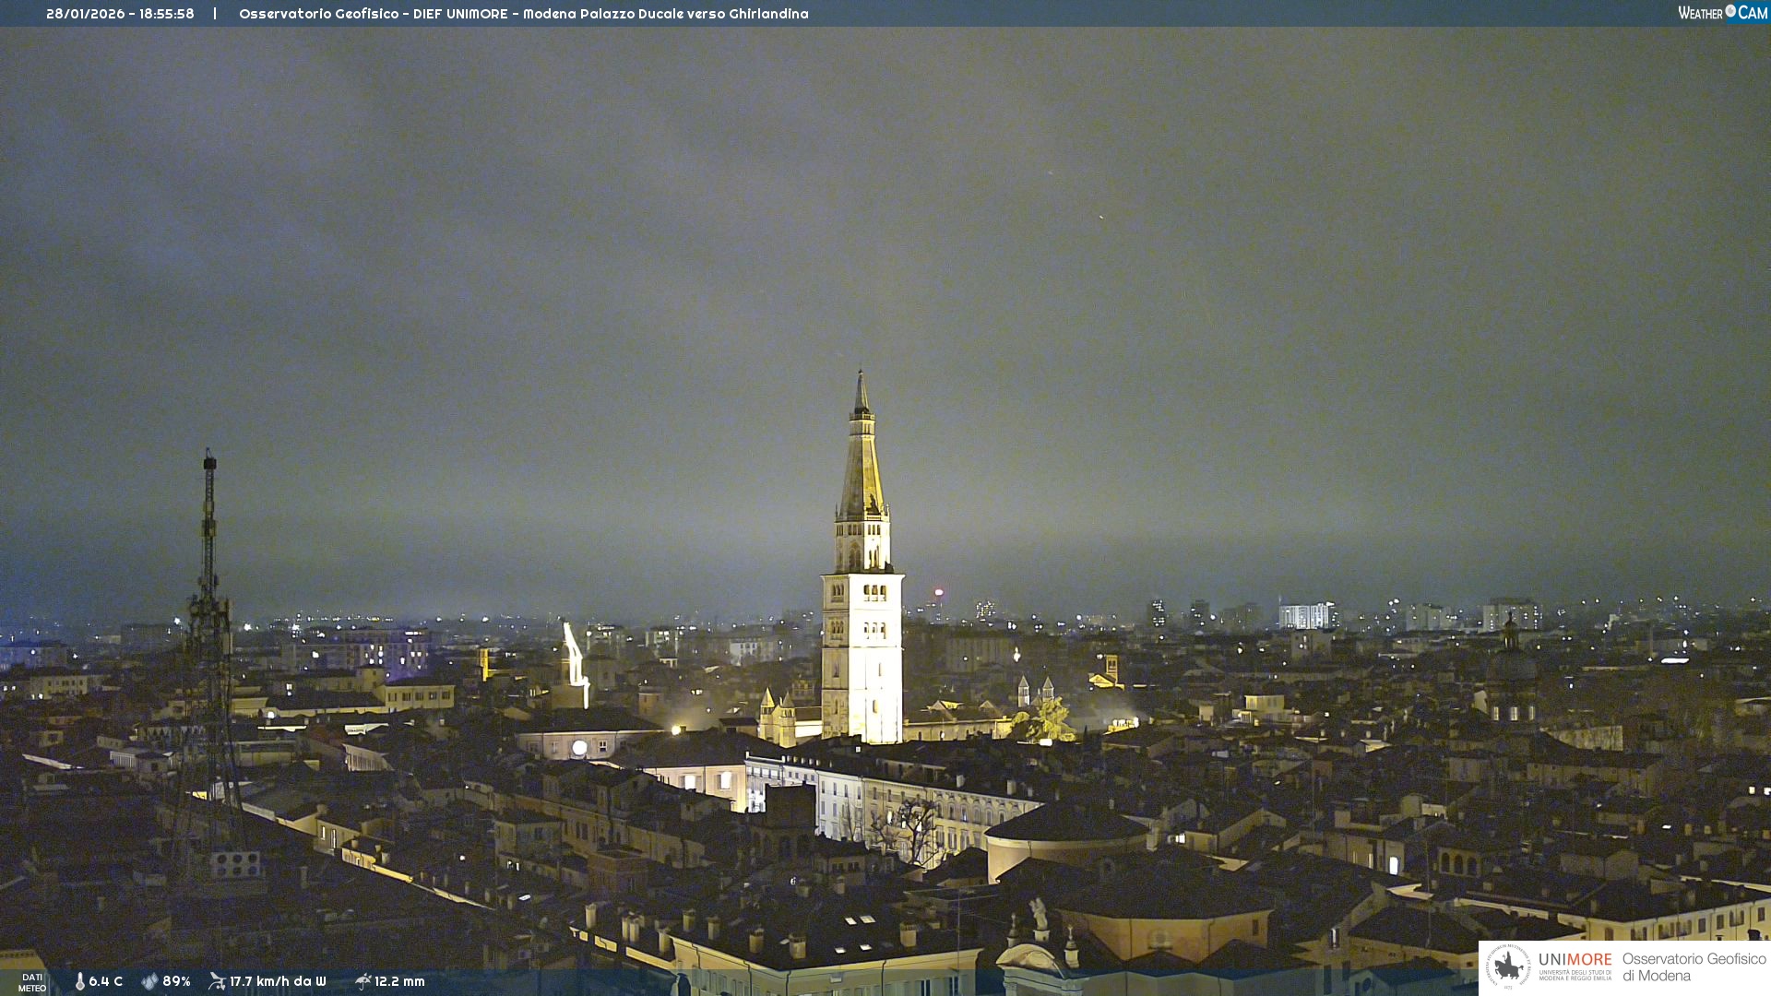The width and height of the screenshot is (1771, 996).
Task: Click the DATI METEO label
Action: point(32,982)
